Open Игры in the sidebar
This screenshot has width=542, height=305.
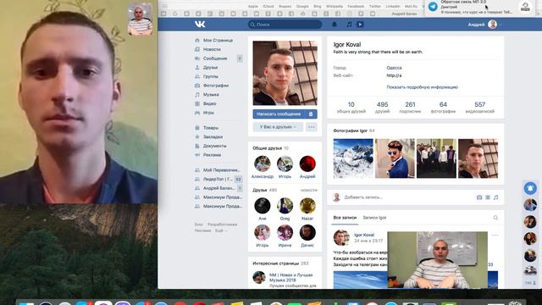coord(208,113)
